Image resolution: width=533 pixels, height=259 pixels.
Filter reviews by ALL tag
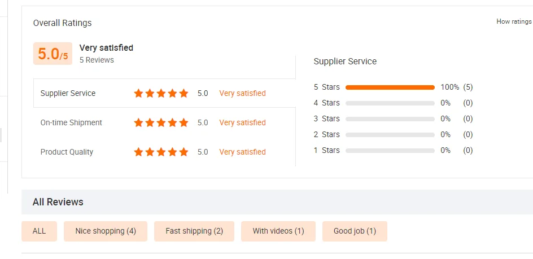[x=39, y=231]
